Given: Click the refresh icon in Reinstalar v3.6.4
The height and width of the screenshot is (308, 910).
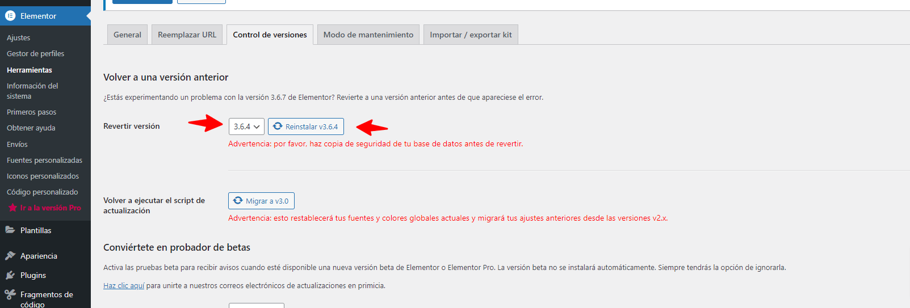Looking at the screenshot, I should 278,126.
